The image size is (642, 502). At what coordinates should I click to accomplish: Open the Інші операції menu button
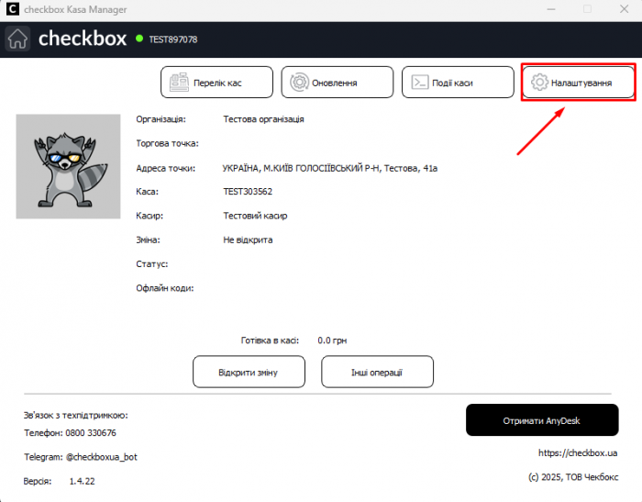[x=377, y=372]
